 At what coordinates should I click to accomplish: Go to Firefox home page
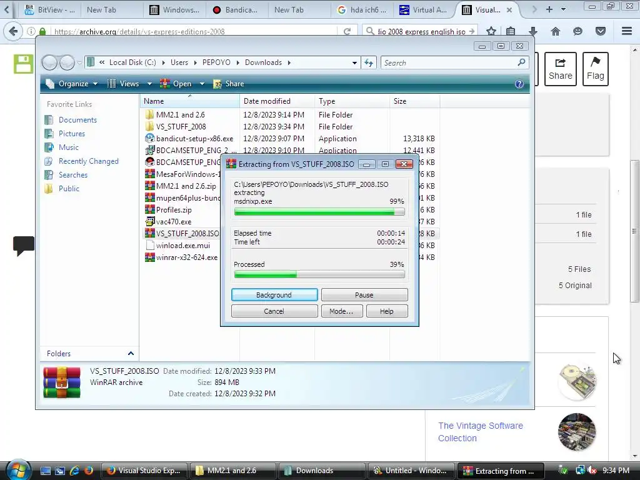point(556,31)
